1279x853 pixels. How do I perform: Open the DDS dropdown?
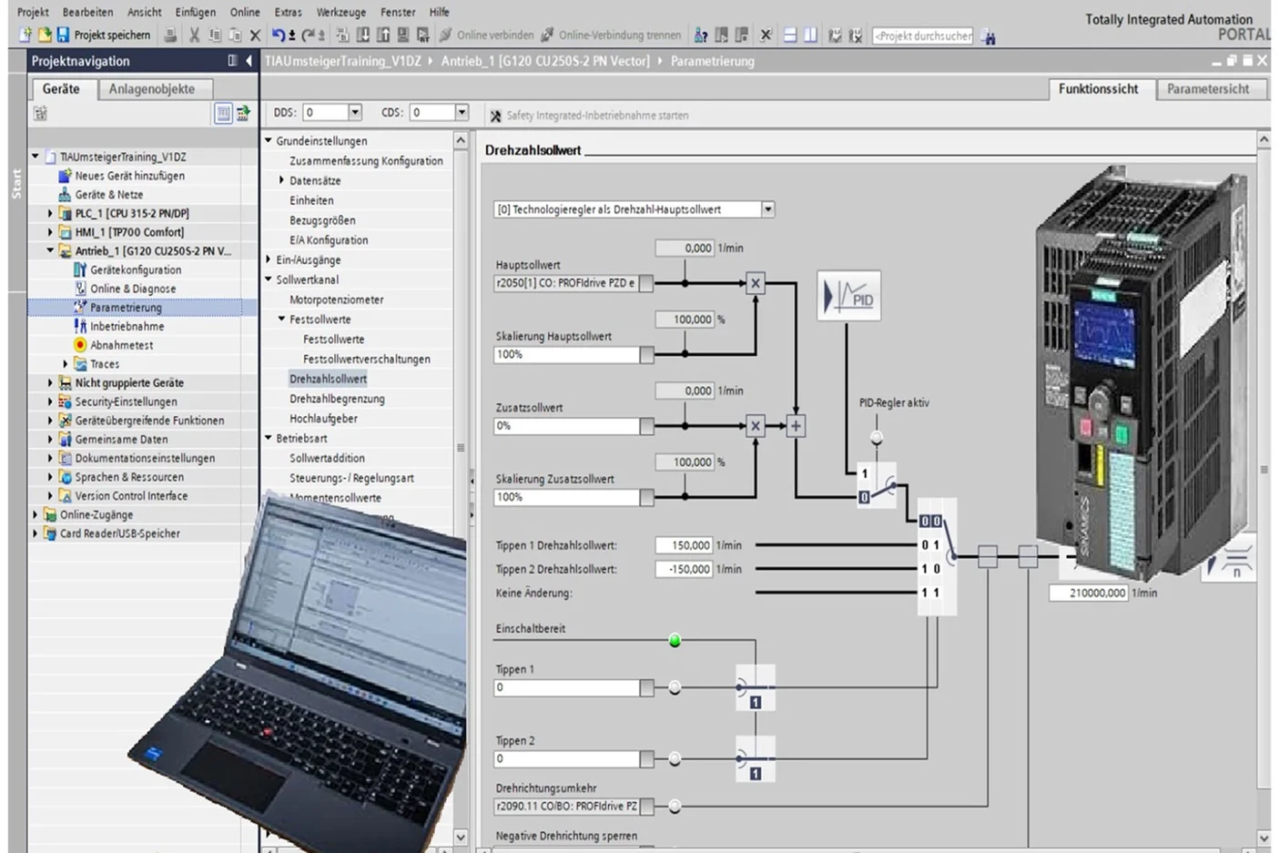[355, 112]
